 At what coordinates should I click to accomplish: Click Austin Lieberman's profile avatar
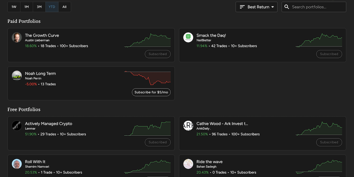[17, 37]
